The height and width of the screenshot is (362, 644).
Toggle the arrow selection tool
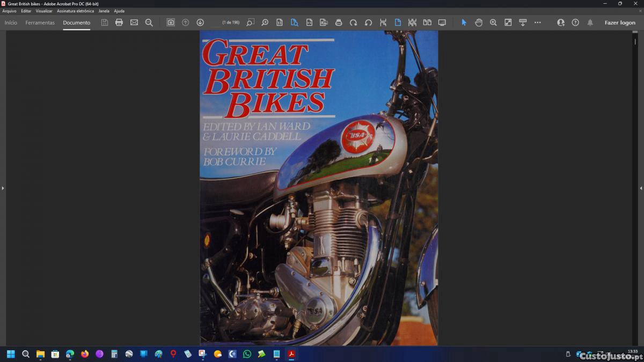464,23
